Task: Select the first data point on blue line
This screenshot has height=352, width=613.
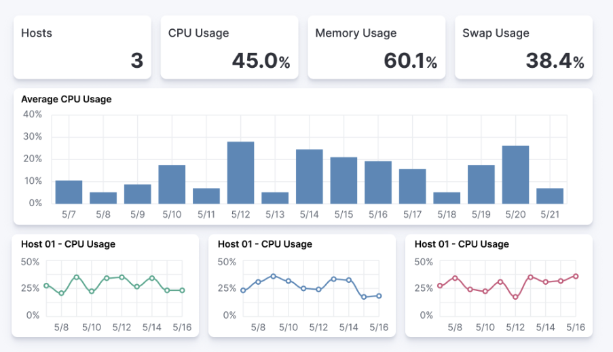Action: click(243, 290)
